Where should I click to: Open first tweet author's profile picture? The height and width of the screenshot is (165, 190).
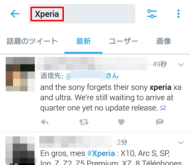coord(20,74)
